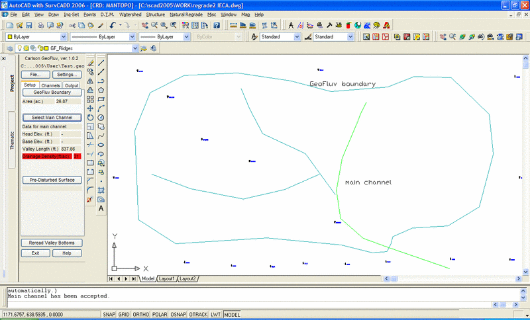Toggle POLAR tracking in status bar
This screenshot has height=320, width=530.
click(160, 314)
